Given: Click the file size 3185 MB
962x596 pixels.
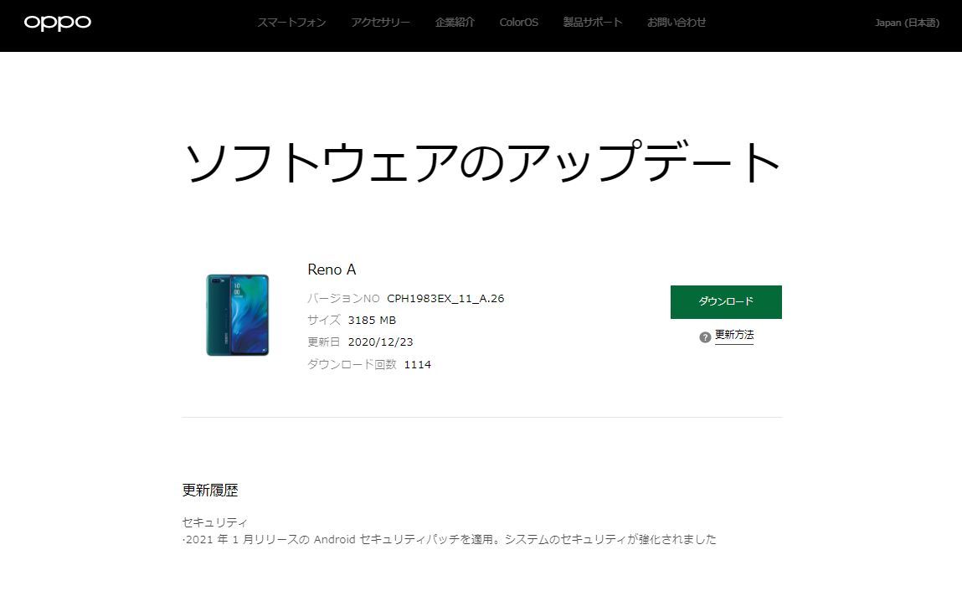Looking at the screenshot, I should (372, 320).
